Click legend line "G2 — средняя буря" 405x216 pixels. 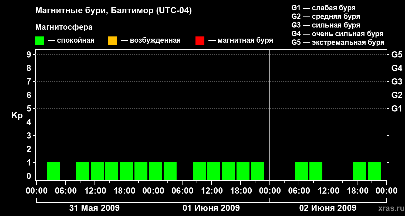pyautogui.click(x=326, y=16)
